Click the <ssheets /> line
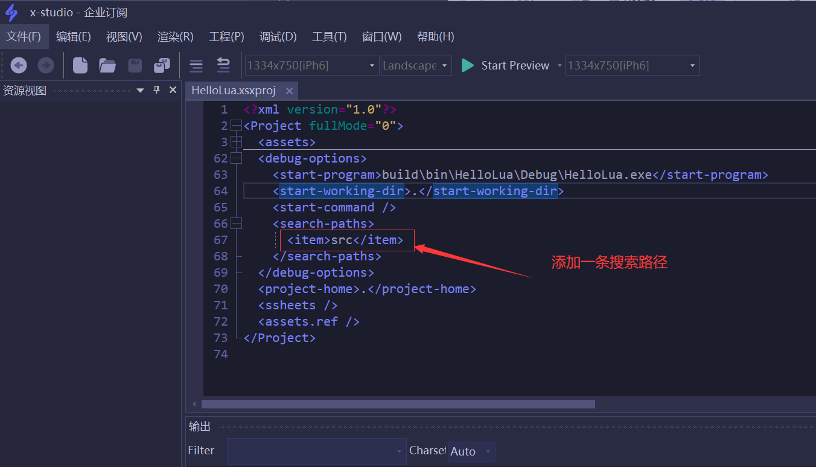Screen dimensions: 816x467 298,305
